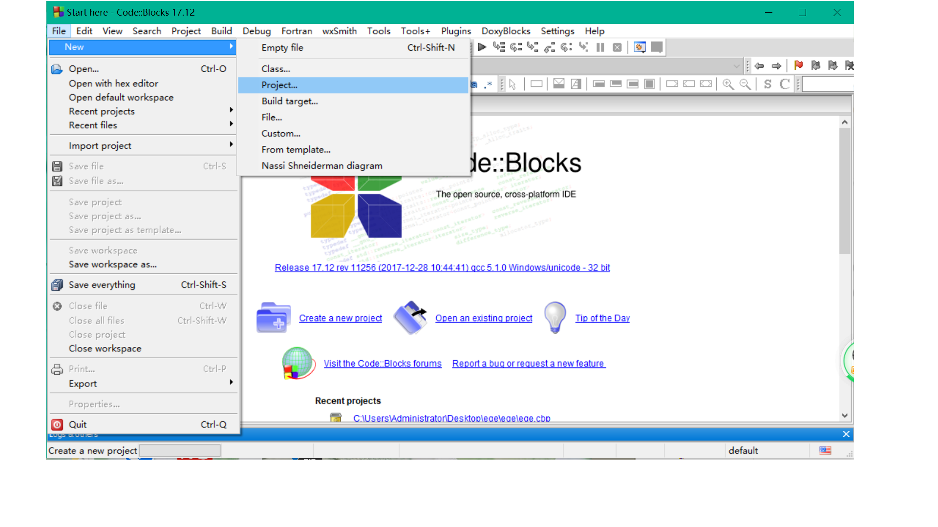This screenshot has height=527, width=938.
Task: Click the Jump back arrow icon
Action: click(759, 65)
